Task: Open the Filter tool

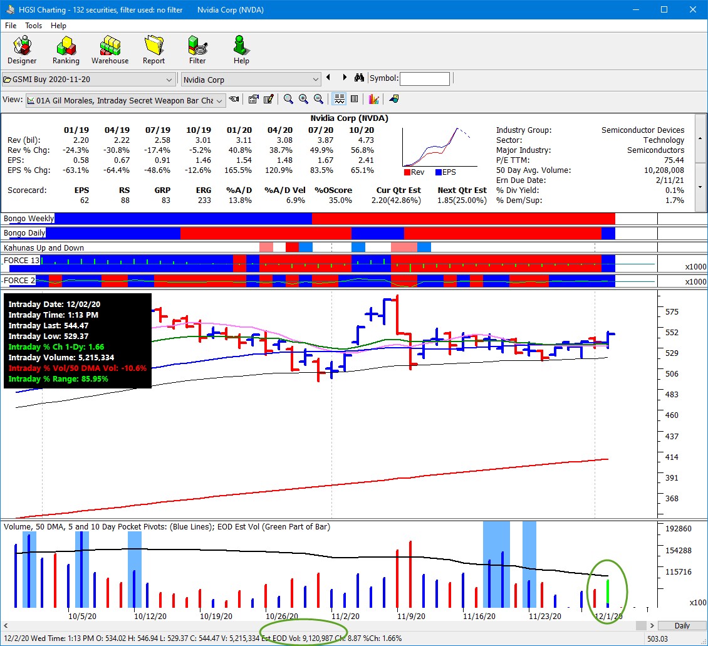Action: point(197,50)
